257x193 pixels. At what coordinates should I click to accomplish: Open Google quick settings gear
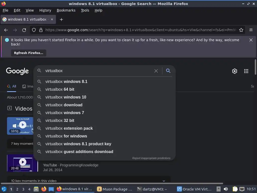pyautogui.click(x=235, y=71)
